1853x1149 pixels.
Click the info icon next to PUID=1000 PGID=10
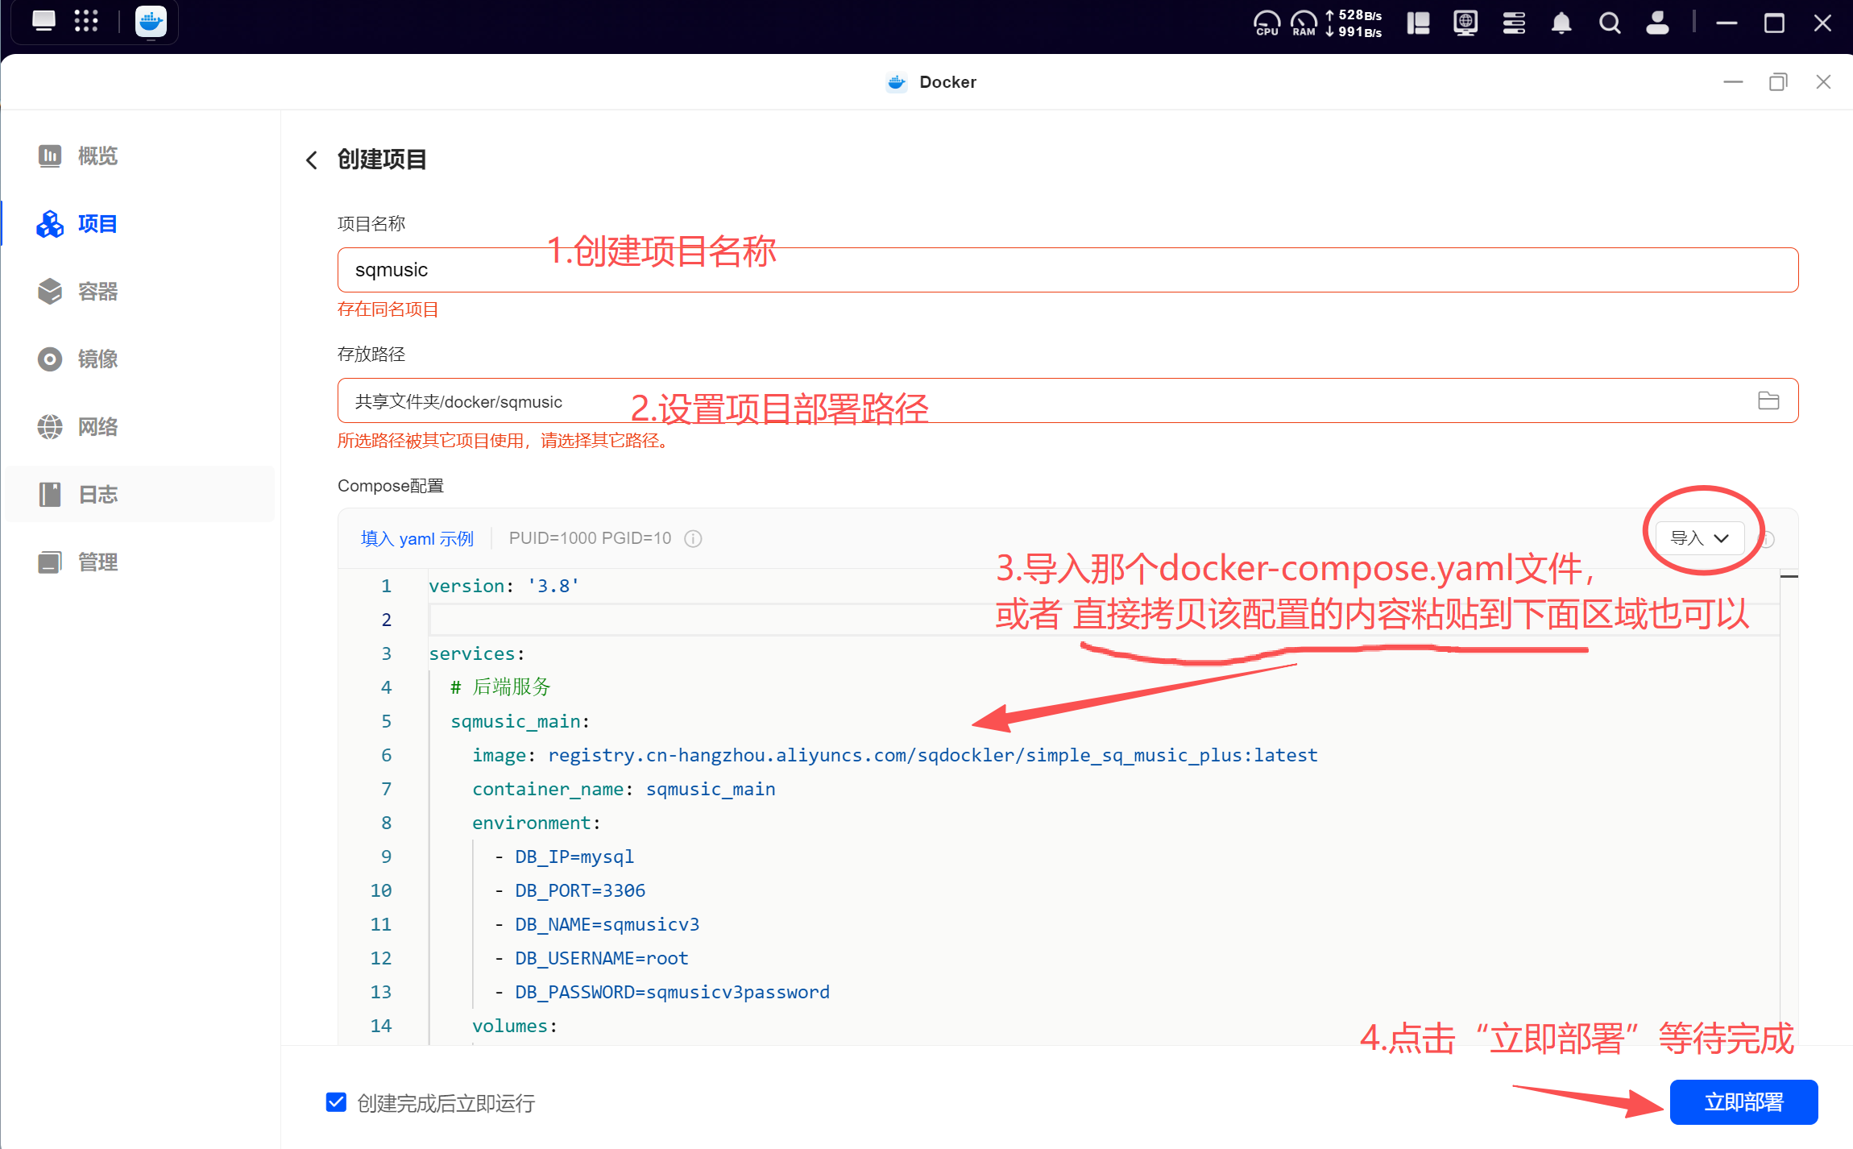(x=693, y=538)
